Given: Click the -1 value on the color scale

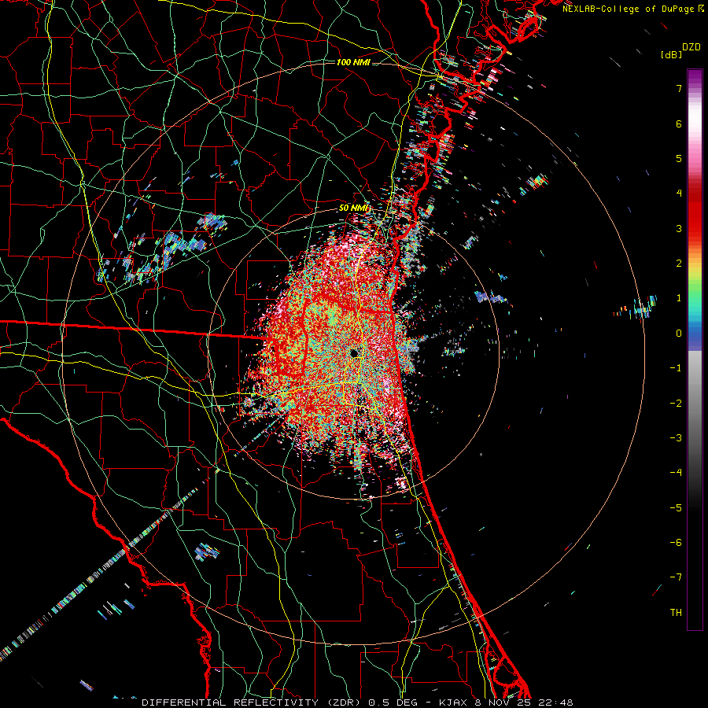Looking at the screenshot, I should point(676,368).
